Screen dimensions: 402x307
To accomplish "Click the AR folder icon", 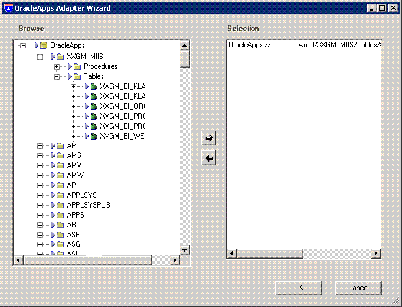I will pos(61,226).
